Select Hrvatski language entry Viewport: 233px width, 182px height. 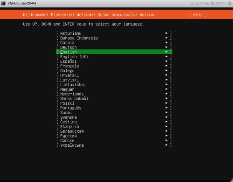click(x=114, y=75)
